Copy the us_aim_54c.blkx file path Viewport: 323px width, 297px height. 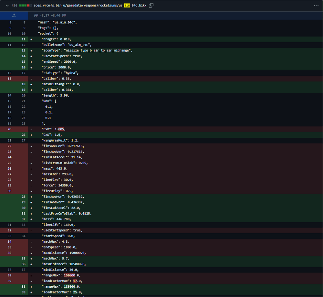coord(151,5)
